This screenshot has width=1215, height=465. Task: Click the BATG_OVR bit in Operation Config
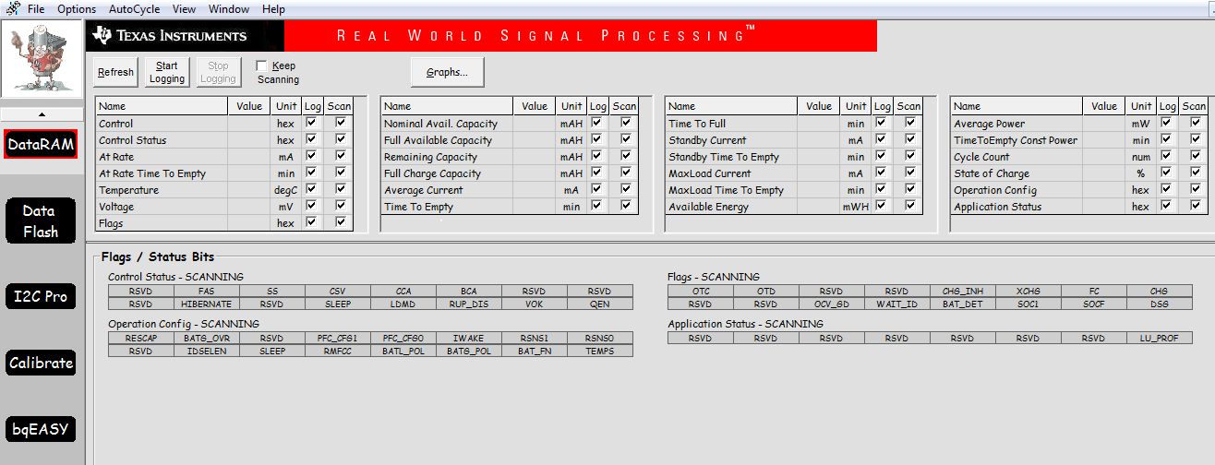(207, 339)
